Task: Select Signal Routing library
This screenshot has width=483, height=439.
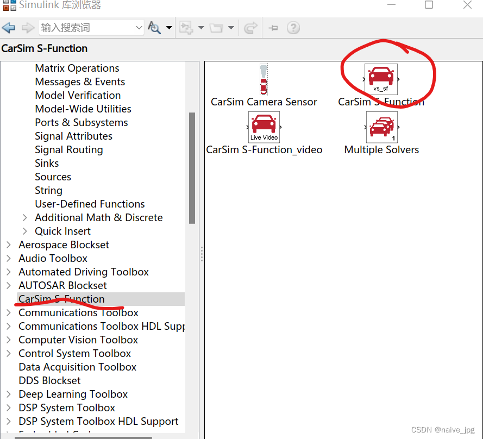Action: coord(69,149)
